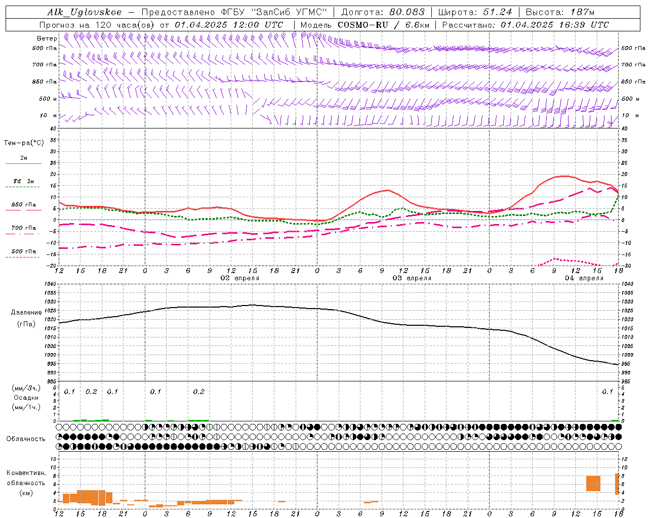
Task: Click the Осадки panel label
Action: tap(26, 398)
